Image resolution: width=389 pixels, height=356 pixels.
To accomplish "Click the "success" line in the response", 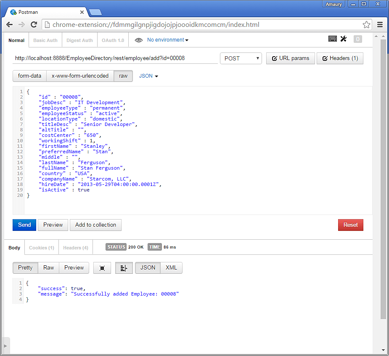I will click(x=62, y=288).
